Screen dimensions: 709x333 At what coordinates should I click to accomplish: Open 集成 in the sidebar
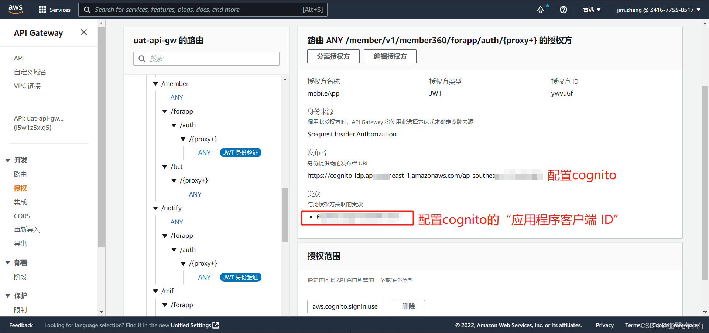20,202
